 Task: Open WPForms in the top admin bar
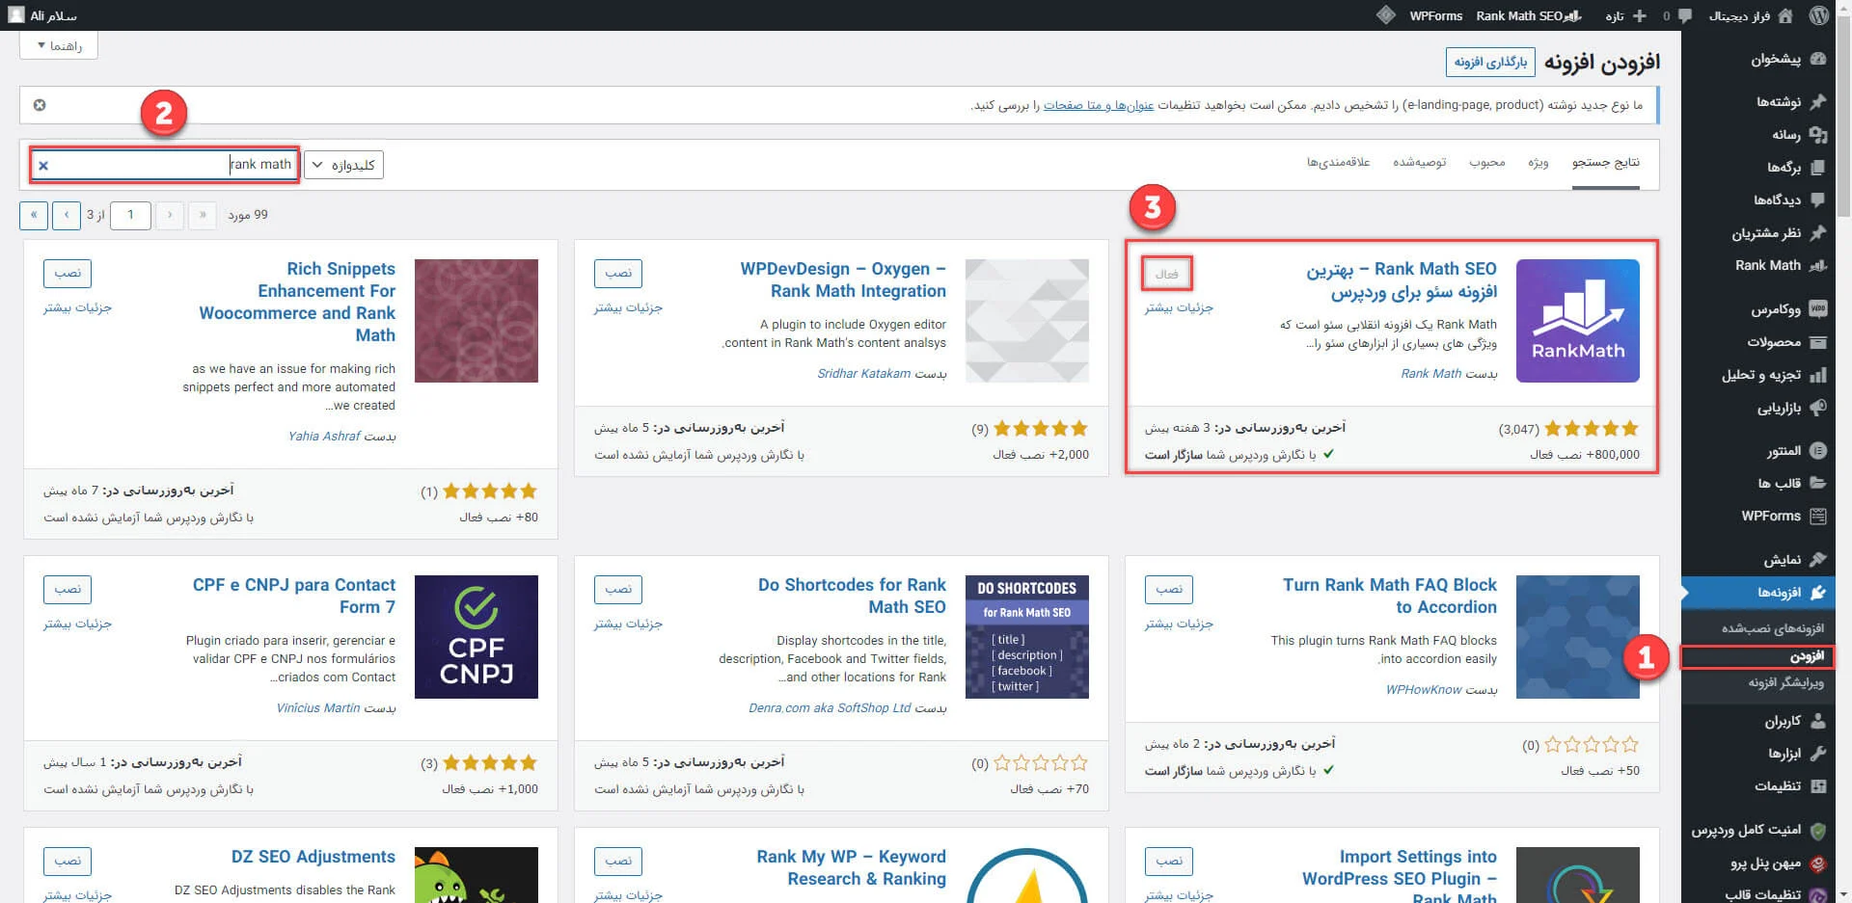[1436, 15]
